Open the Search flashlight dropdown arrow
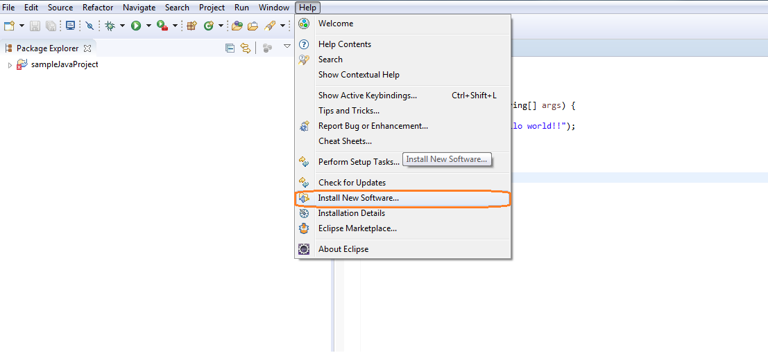Screen dimensions: 768x353 point(282,26)
